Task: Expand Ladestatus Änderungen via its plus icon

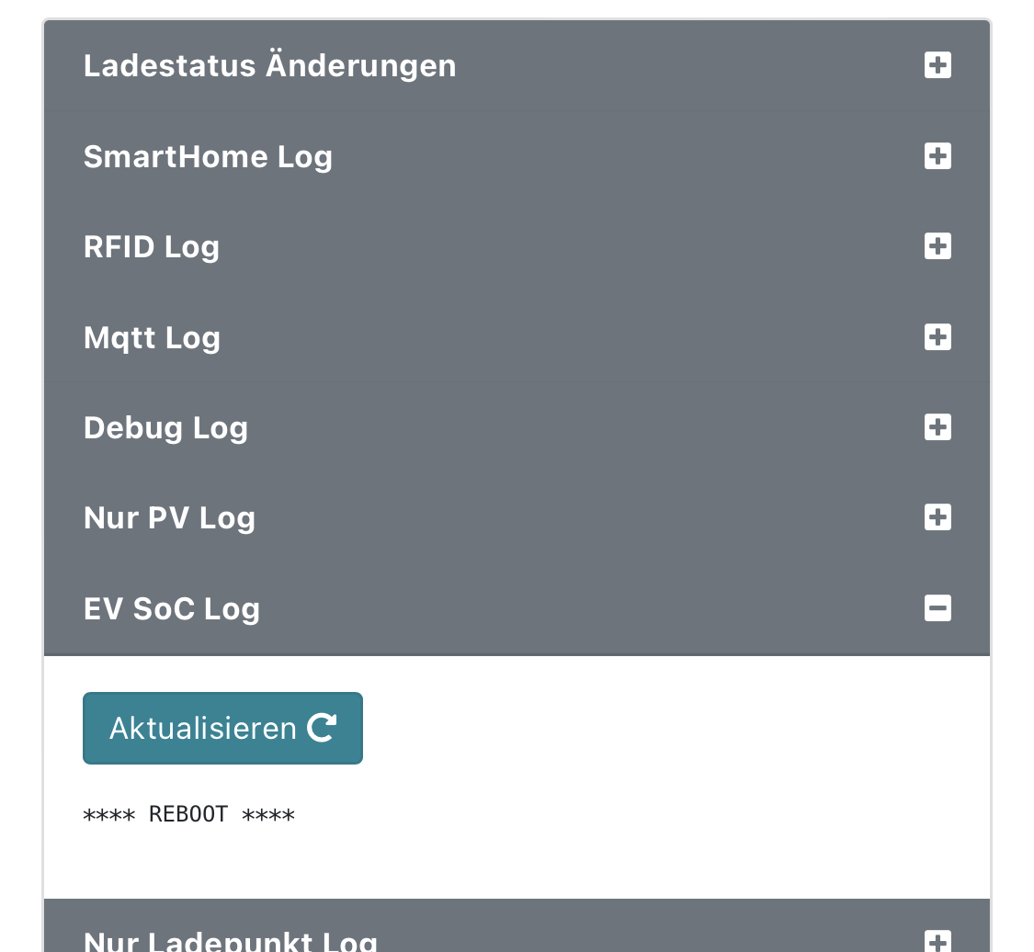Action: [x=937, y=65]
